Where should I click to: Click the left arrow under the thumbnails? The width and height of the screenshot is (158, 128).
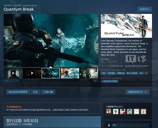6,81
